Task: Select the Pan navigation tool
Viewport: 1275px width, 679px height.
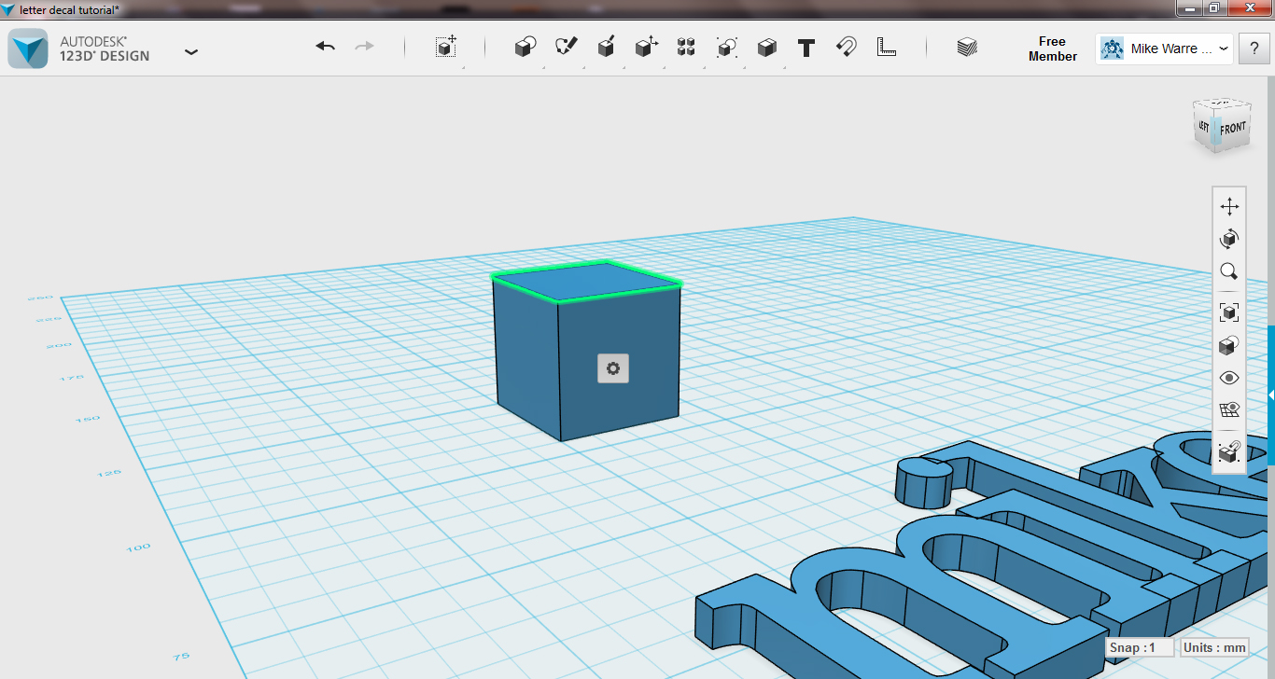Action: click(x=1229, y=207)
